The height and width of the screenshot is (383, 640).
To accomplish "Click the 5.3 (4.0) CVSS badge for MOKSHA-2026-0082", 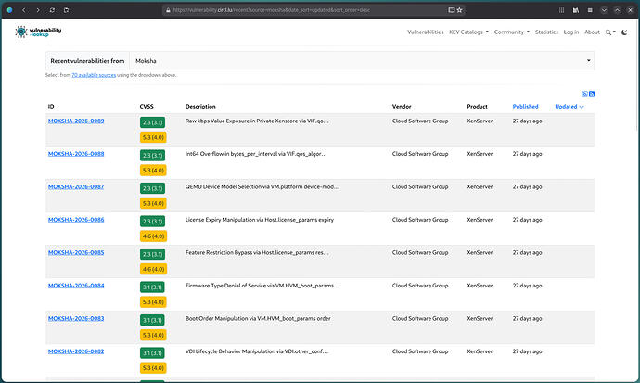I will click(x=153, y=368).
